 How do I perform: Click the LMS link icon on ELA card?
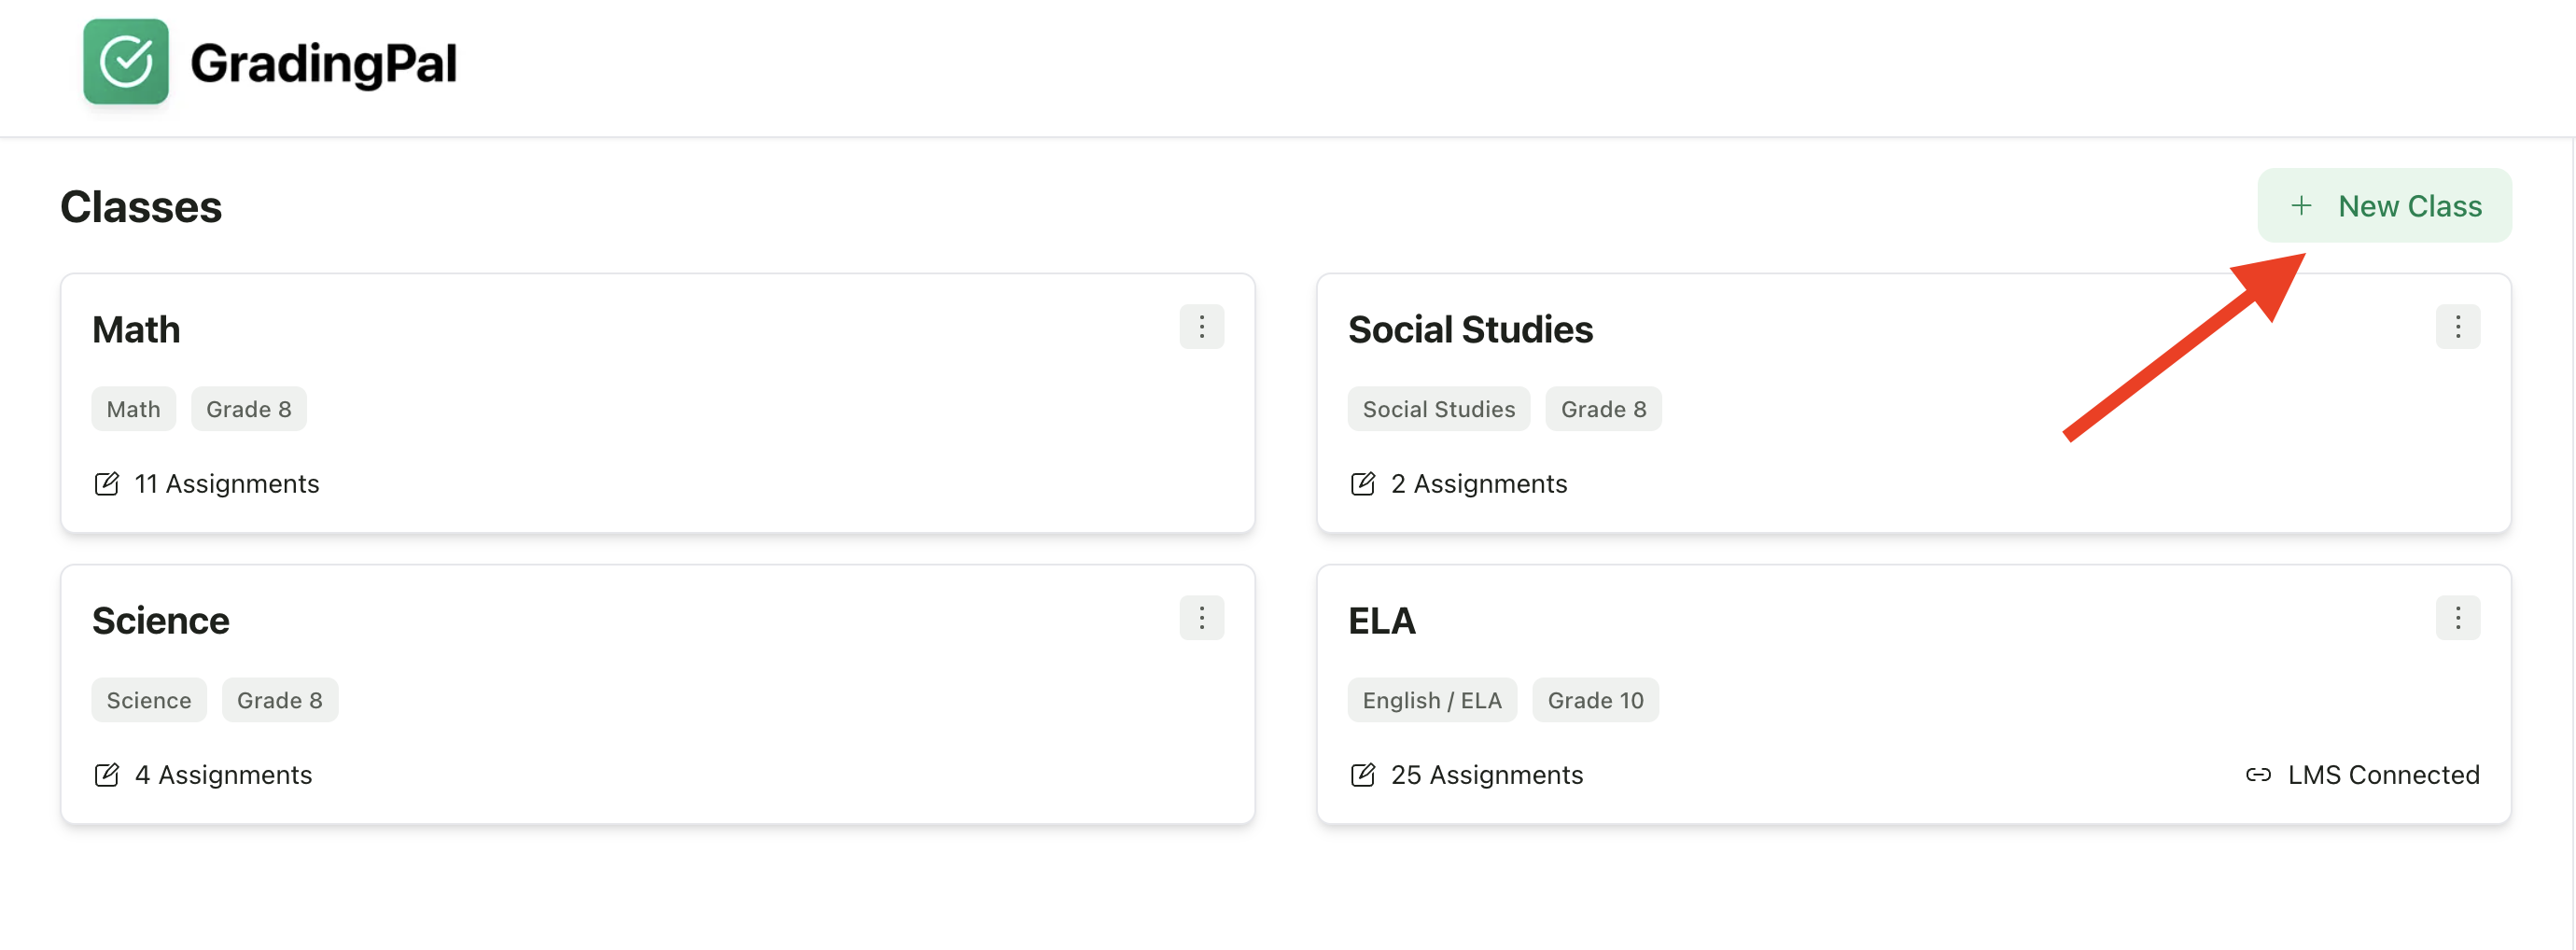2258,775
